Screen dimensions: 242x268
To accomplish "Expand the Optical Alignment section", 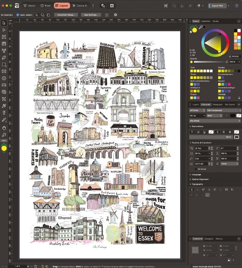I will click(x=200, y=179).
